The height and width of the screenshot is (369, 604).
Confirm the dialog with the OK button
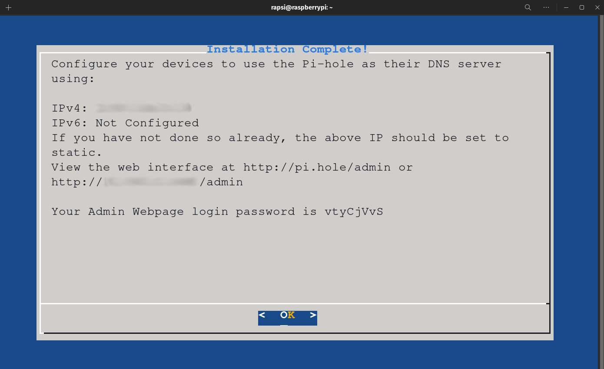coord(287,318)
